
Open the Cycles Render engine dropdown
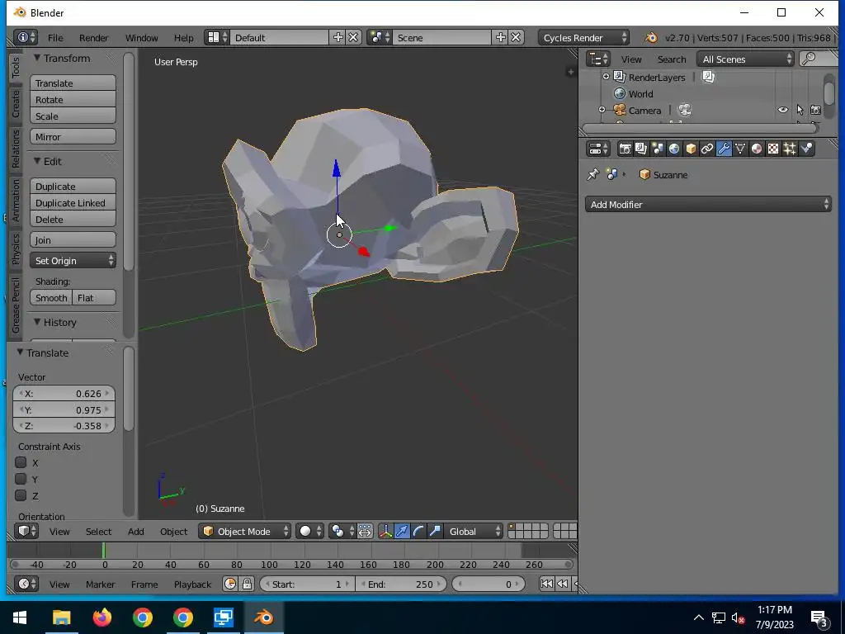click(x=583, y=38)
